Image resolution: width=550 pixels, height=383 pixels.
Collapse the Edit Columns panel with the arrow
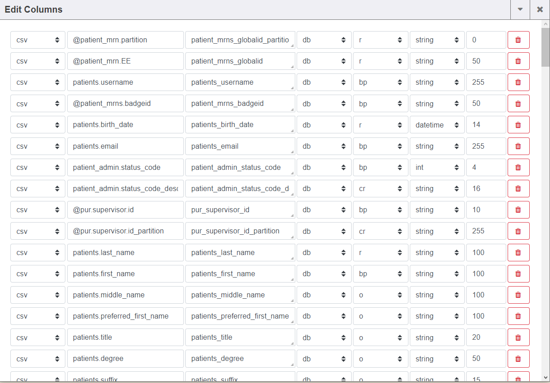(x=520, y=9)
